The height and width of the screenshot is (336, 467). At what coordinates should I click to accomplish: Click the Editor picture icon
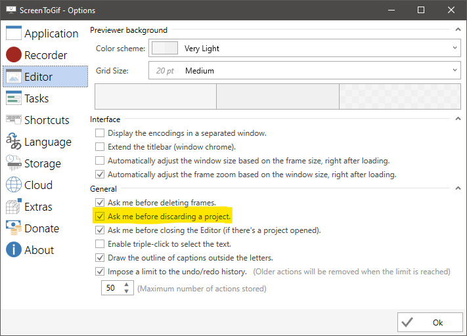click(14, 77)
